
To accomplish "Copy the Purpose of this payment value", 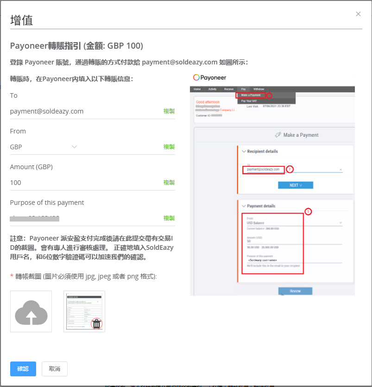I will [x=169, y=218].
